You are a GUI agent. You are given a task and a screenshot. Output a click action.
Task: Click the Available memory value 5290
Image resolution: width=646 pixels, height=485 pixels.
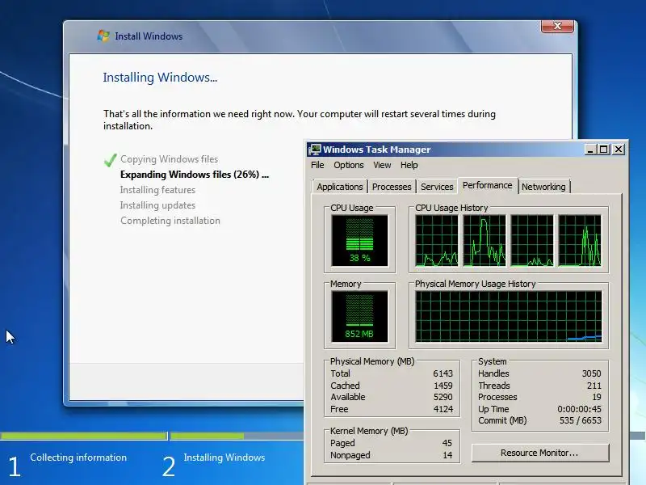click(443, 397)
